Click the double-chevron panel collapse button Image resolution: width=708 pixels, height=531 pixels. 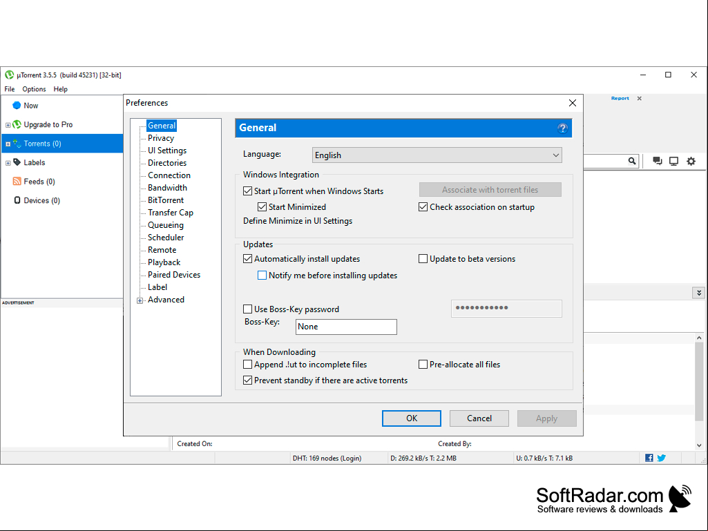point(698,293)
